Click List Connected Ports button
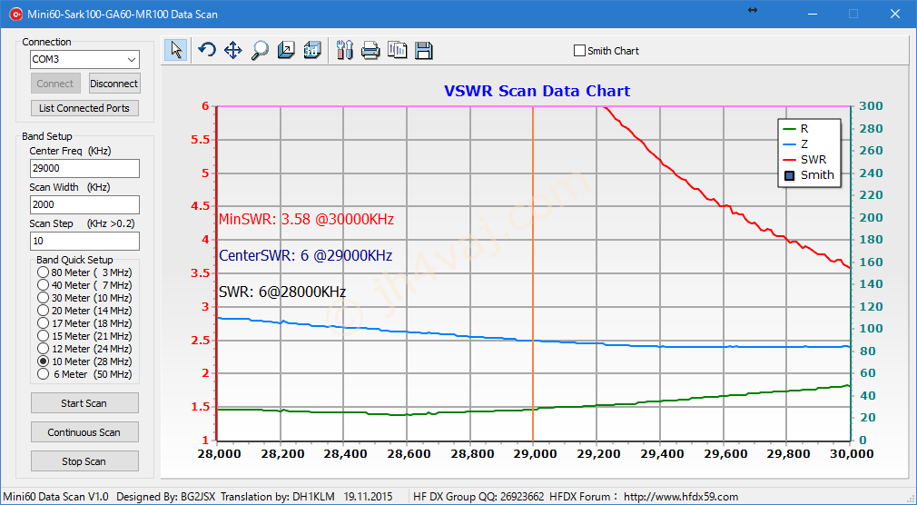 pos(84,108)
